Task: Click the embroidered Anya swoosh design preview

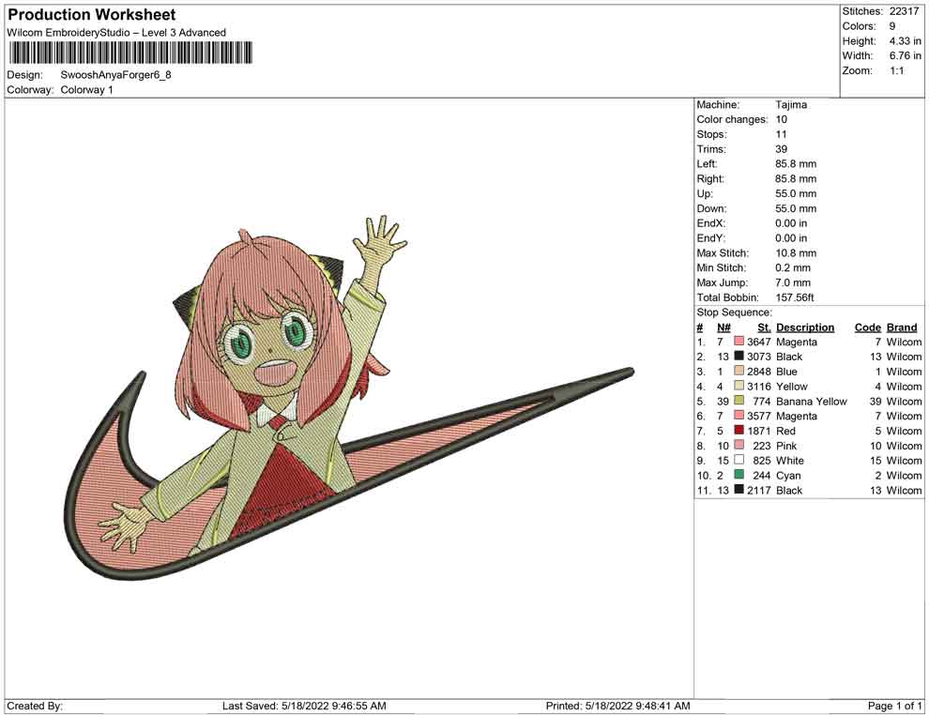Action: point(349,399)
